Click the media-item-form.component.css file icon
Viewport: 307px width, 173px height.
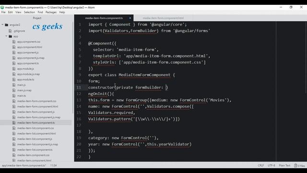coord(14,101)
